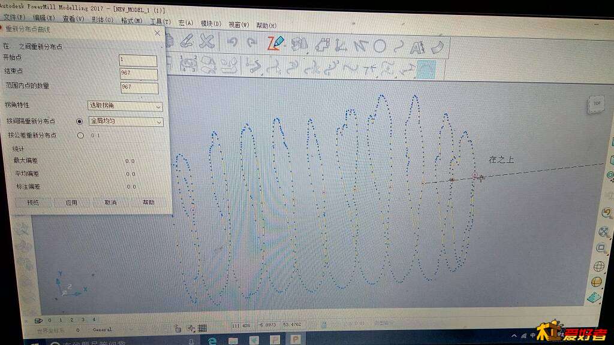Viewport: 614px width, 345px height.
Task: Click the 开始点 input field
Action: point(138,60)
